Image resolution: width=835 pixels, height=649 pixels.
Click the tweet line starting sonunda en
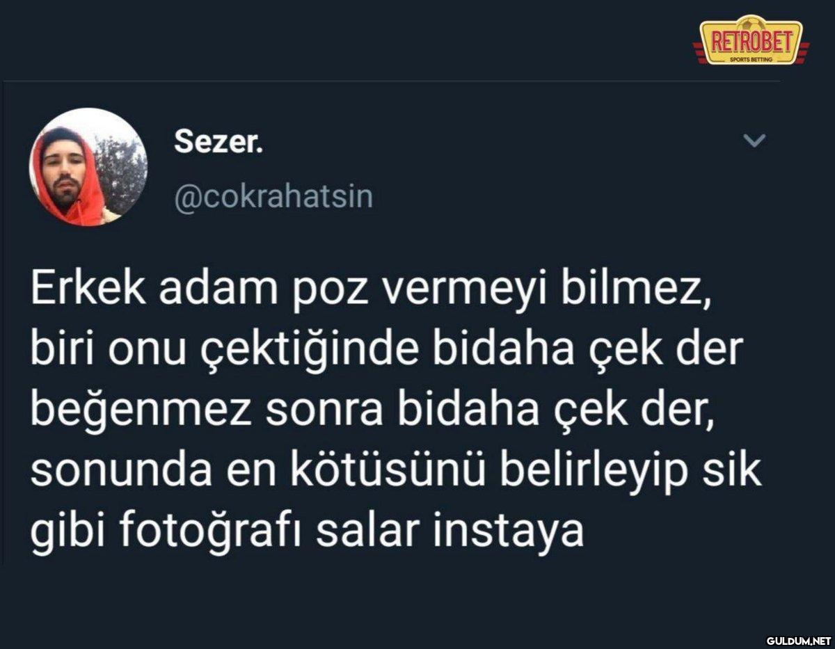[396, 471]
